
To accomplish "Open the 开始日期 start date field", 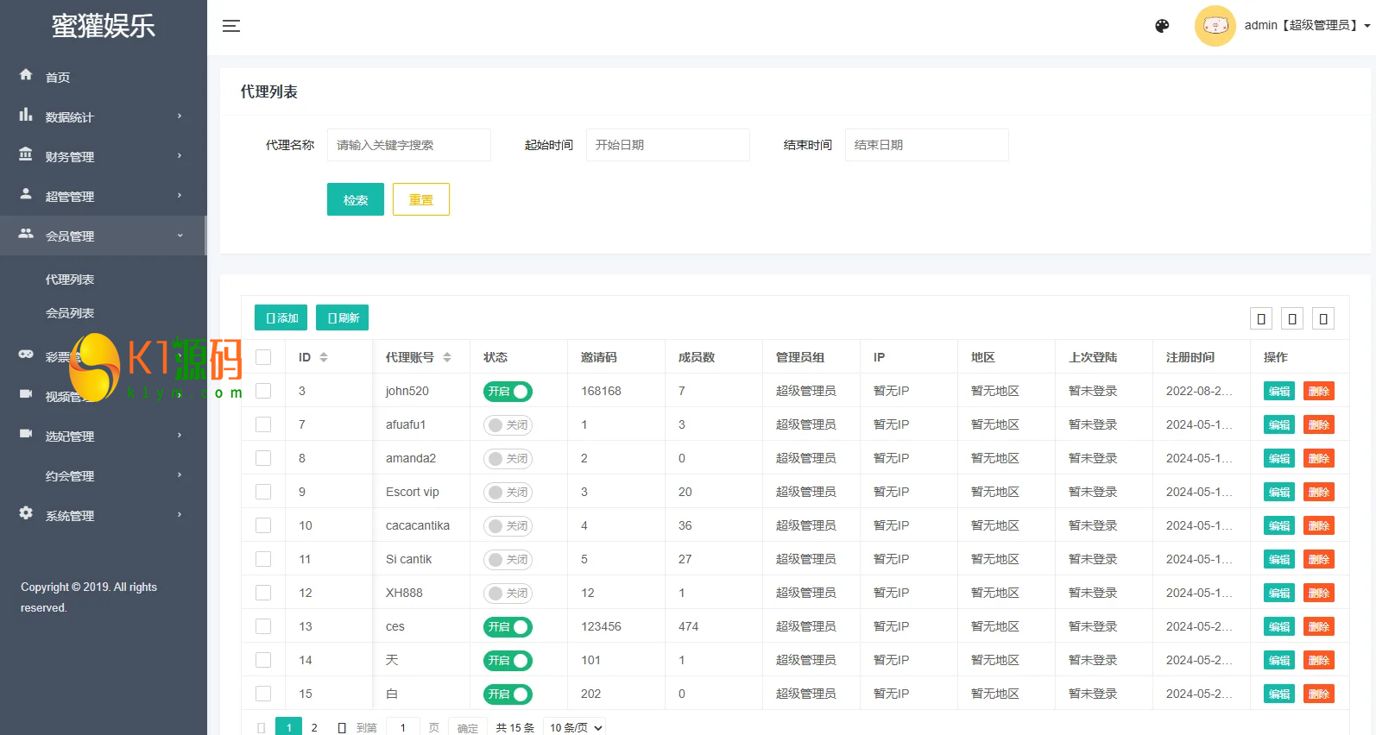I will click(x=668, y=145).
